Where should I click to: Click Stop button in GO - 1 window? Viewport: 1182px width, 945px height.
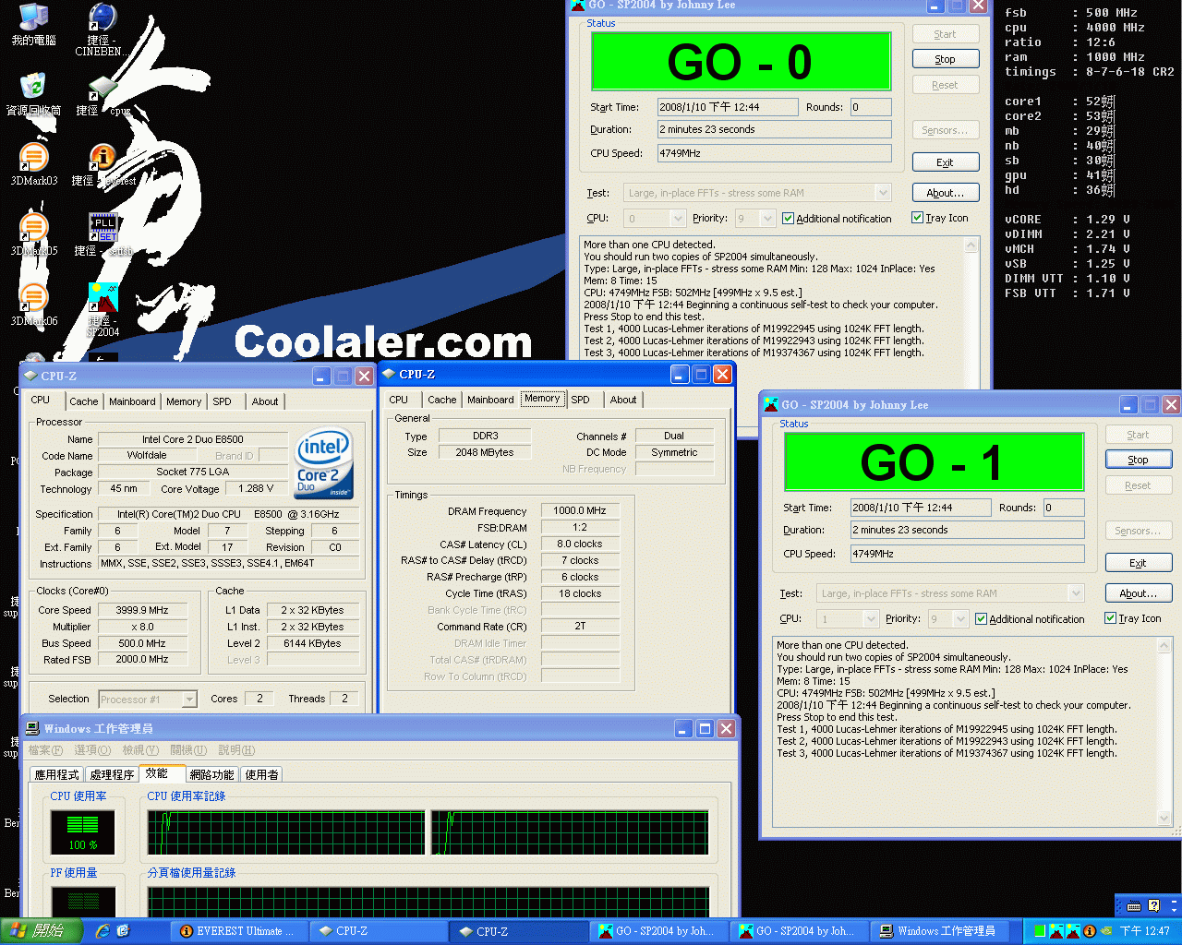tap(1138, 460)
